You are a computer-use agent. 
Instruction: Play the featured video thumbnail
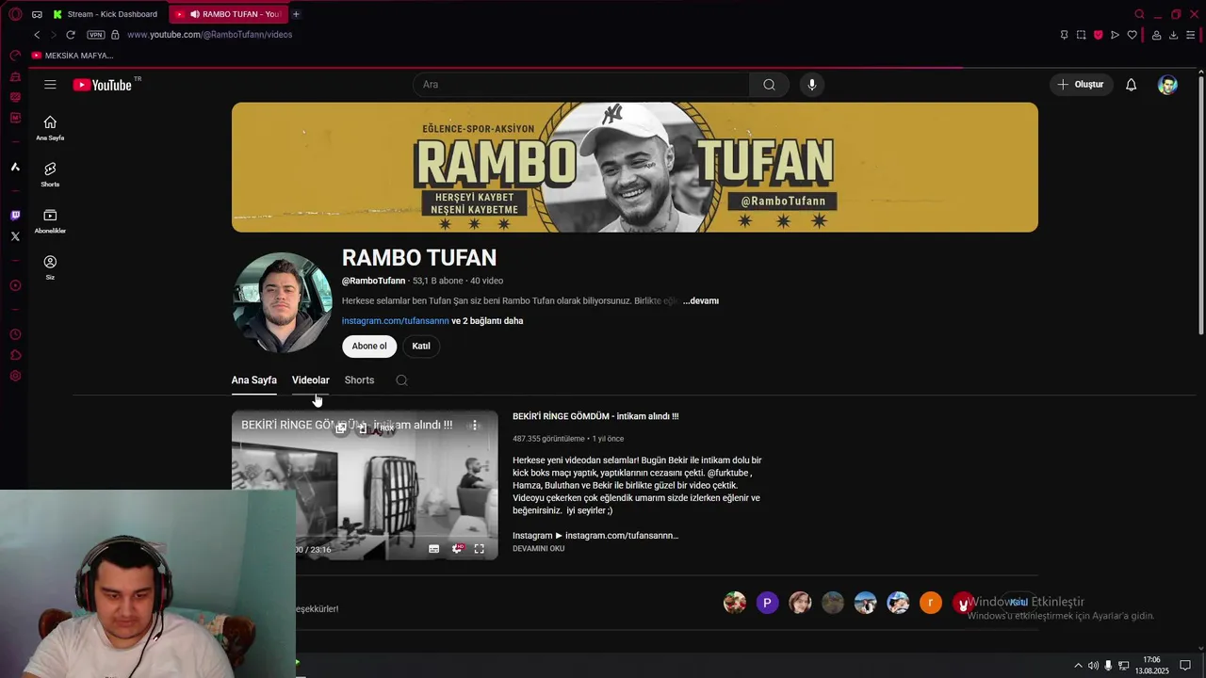365,485
